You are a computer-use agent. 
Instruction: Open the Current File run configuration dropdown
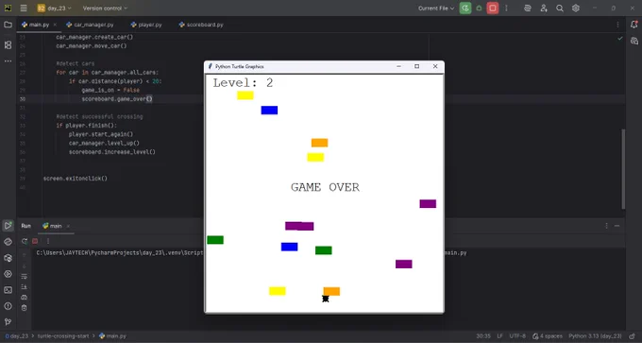click(x=436, y=9)
